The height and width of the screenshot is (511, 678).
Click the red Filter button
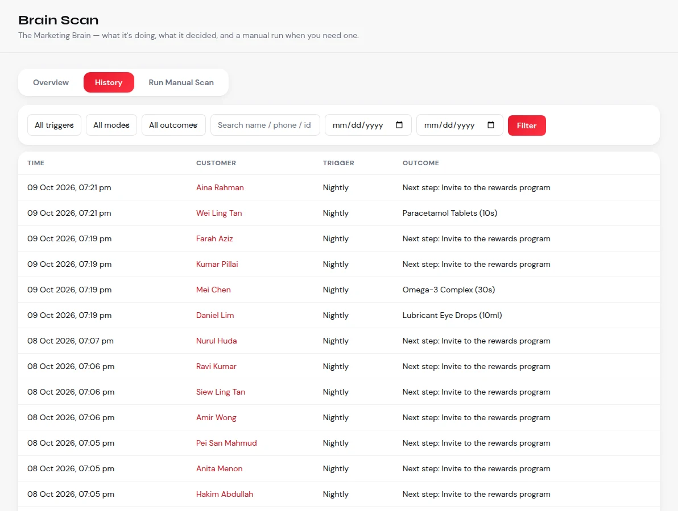(527, 125)
